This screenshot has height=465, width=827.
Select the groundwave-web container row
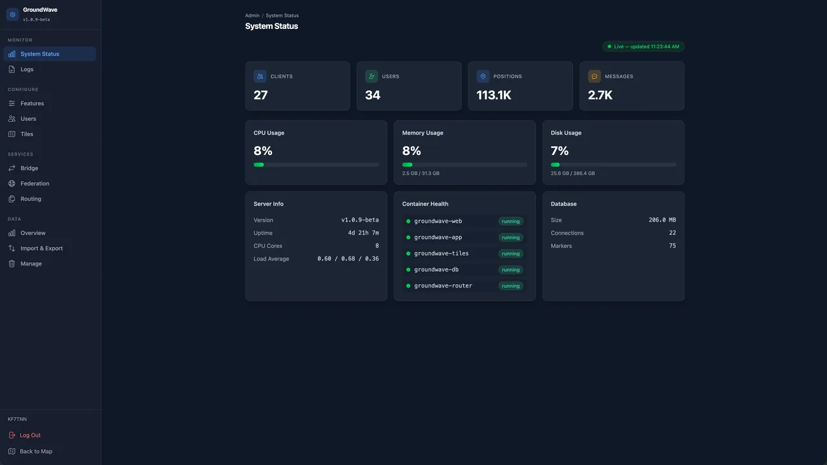[x=465, y=221]
